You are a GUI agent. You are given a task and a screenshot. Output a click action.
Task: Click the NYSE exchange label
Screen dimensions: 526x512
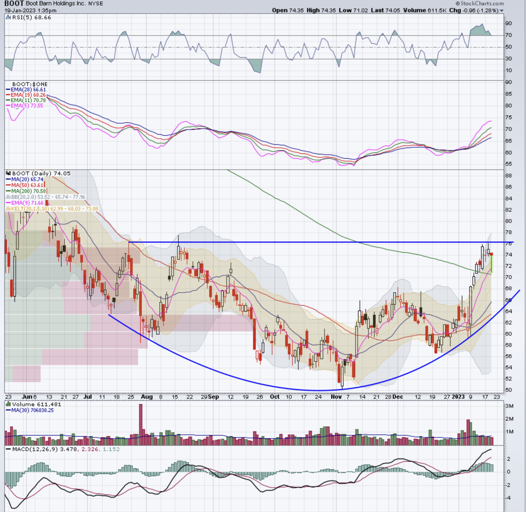[x=96, y=4]
